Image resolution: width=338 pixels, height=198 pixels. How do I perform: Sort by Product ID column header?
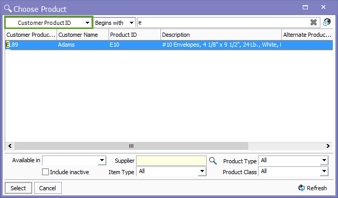tap(134, 35)
